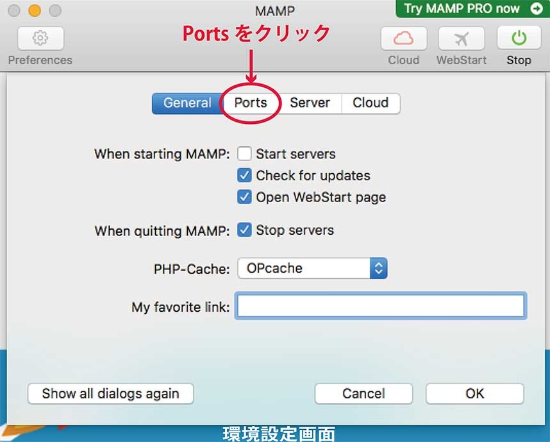Image resolution: width=550 pixels, height=442 pixels.
Task: Toggle the Open WebStart page checkbox
Action: (x=244, y=197)
